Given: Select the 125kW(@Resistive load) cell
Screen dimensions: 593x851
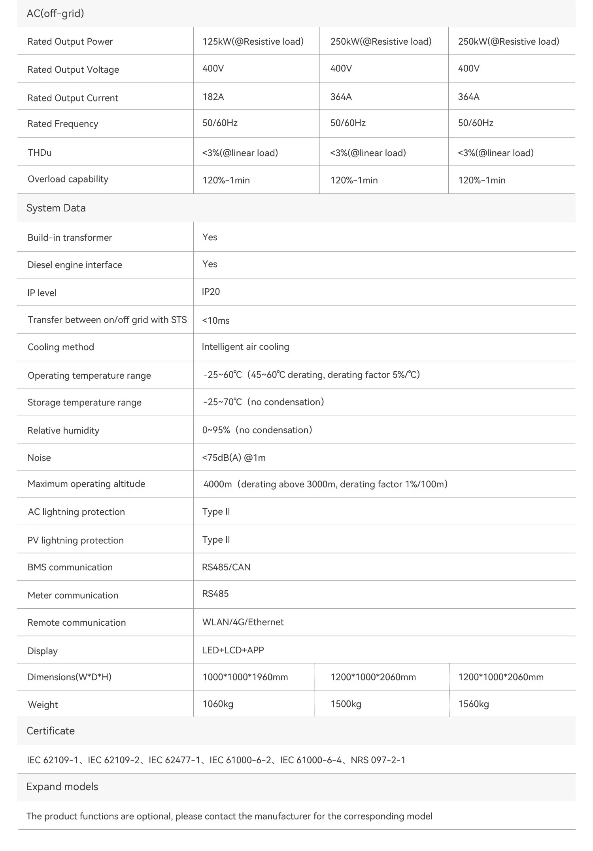Looking at the screenshot, I should coord(253,42).
